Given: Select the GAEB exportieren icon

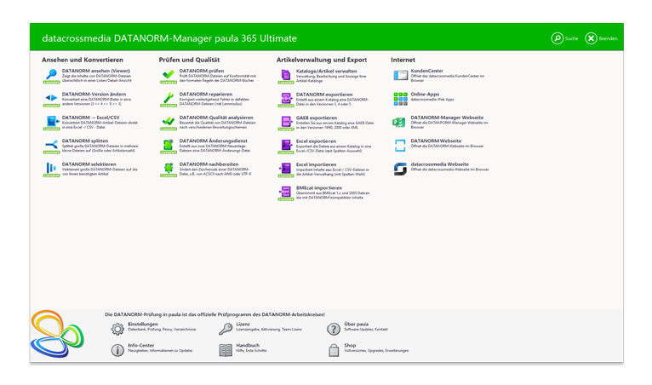Looking at the screenshot, I should tap(286, 122).
